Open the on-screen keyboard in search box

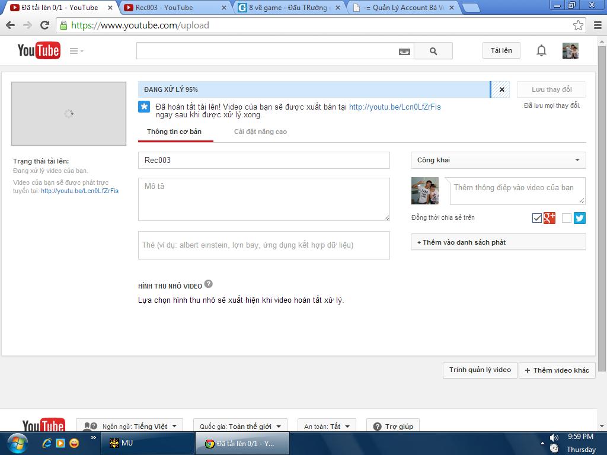pyautogui.click(x=404, y=52)
